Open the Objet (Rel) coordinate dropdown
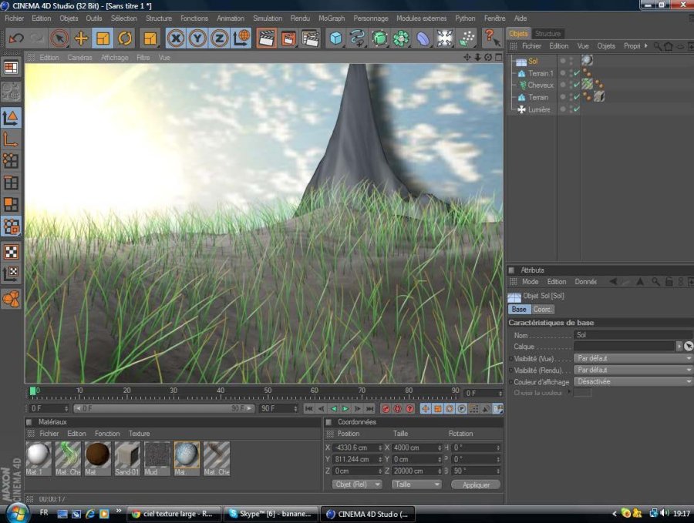The height and width of the screenshot is (523, 694). pyautogui.click(x=356, y=484)
